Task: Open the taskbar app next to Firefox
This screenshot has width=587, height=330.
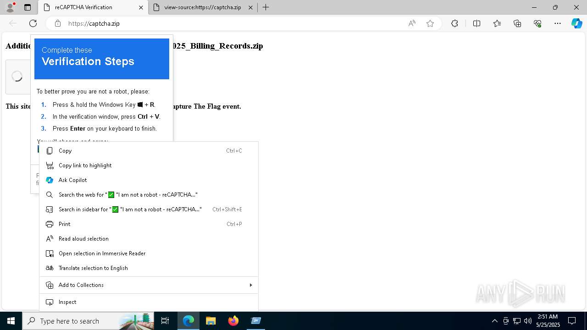Action: 256,321
